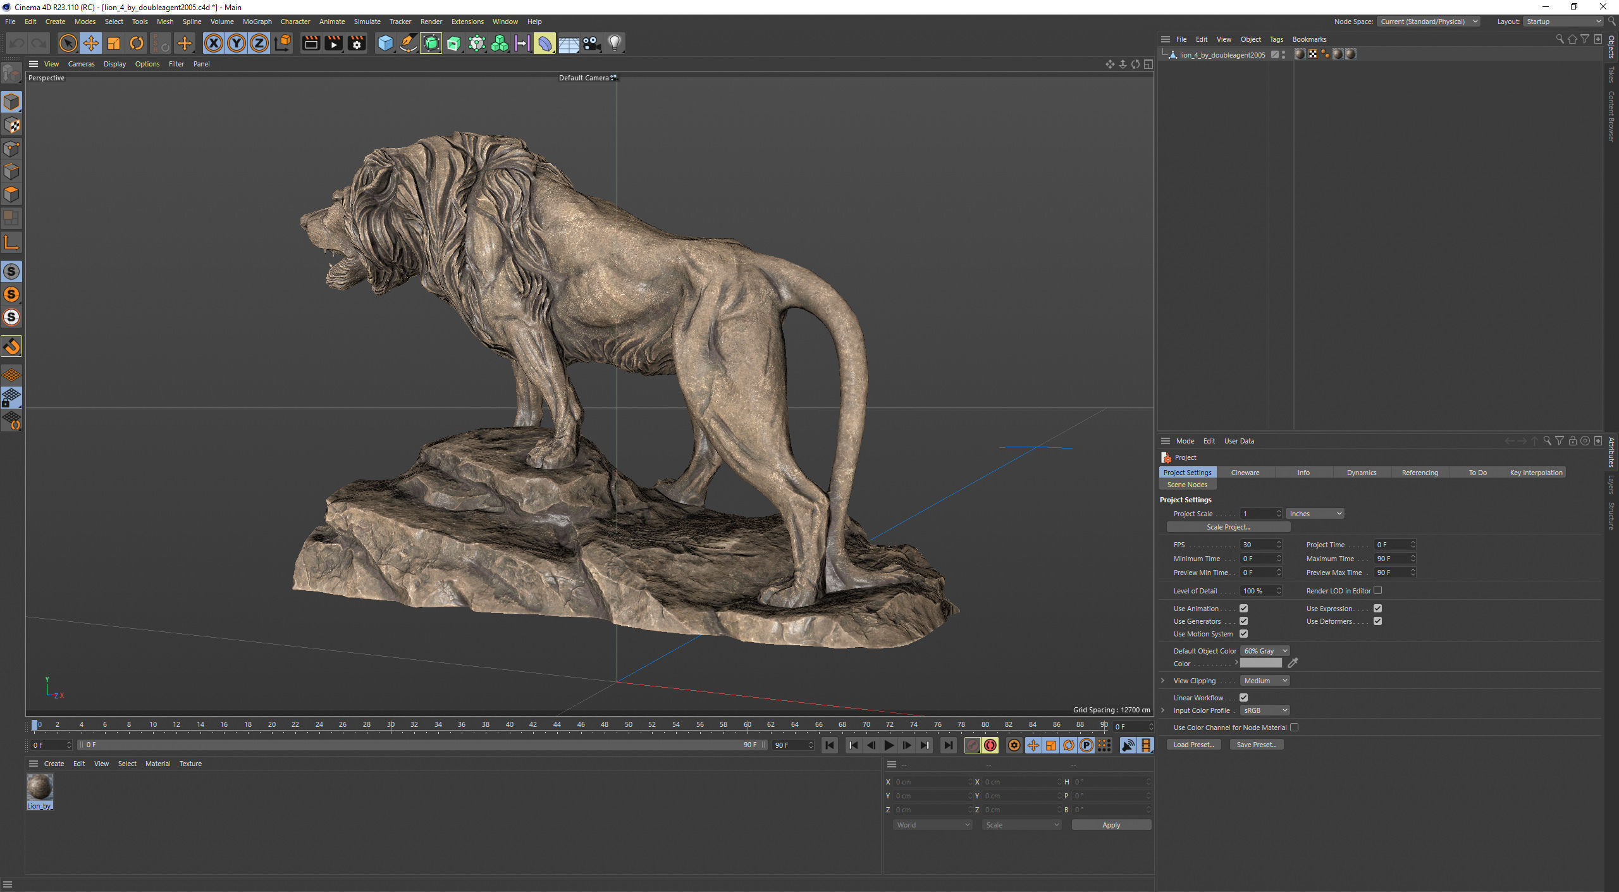
Task: Open Node Space dropdown
Action: click(1428, 22)
